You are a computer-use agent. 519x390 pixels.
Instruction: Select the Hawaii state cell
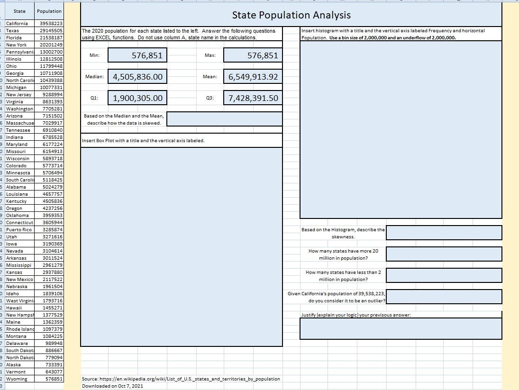[x=19, y=308]
